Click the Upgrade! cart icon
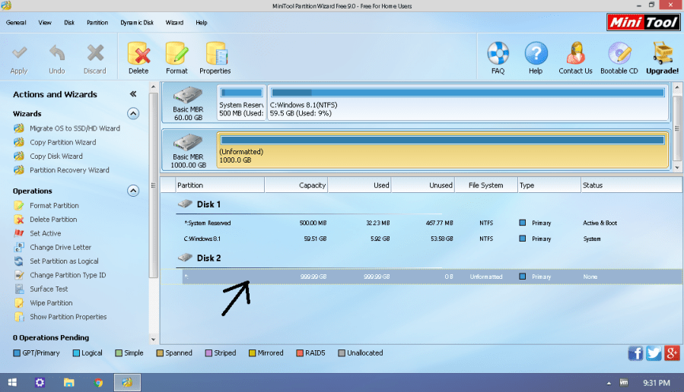684x392 pixels. tap(662, 57)
